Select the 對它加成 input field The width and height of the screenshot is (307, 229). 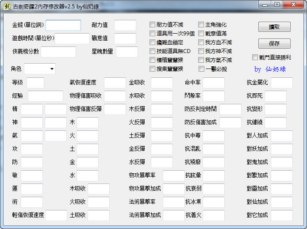282,215
